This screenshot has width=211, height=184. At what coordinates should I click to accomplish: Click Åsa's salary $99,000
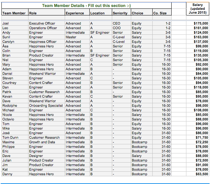click(x=198, y=46)
